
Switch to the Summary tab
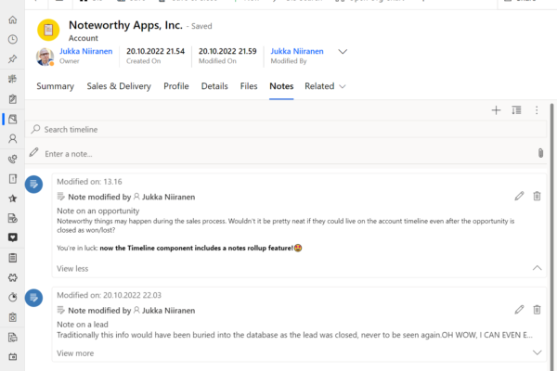pyautogui.click(x=55, y=86)
